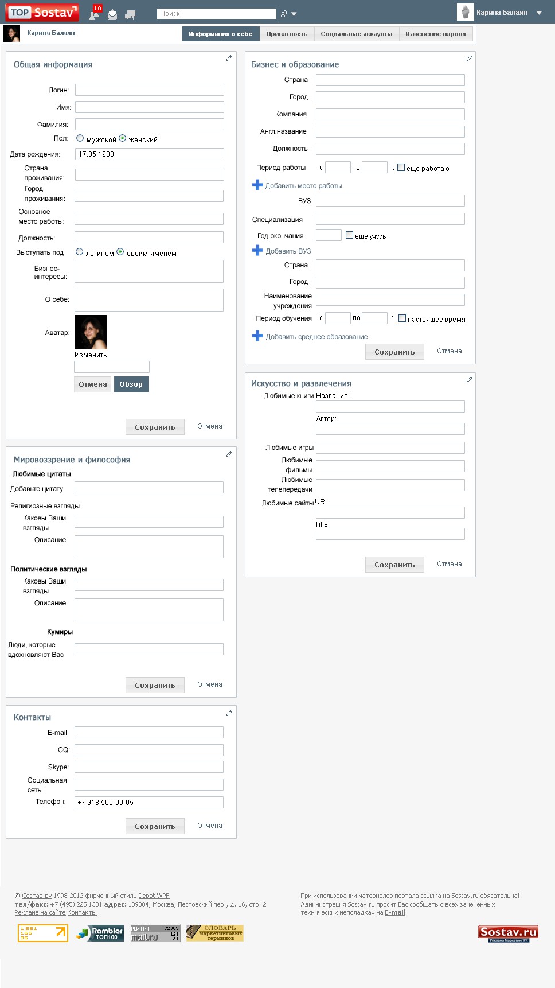Choose логином radio under Выступать под
Screen dimensions: 555x988
tap(80, 252)
